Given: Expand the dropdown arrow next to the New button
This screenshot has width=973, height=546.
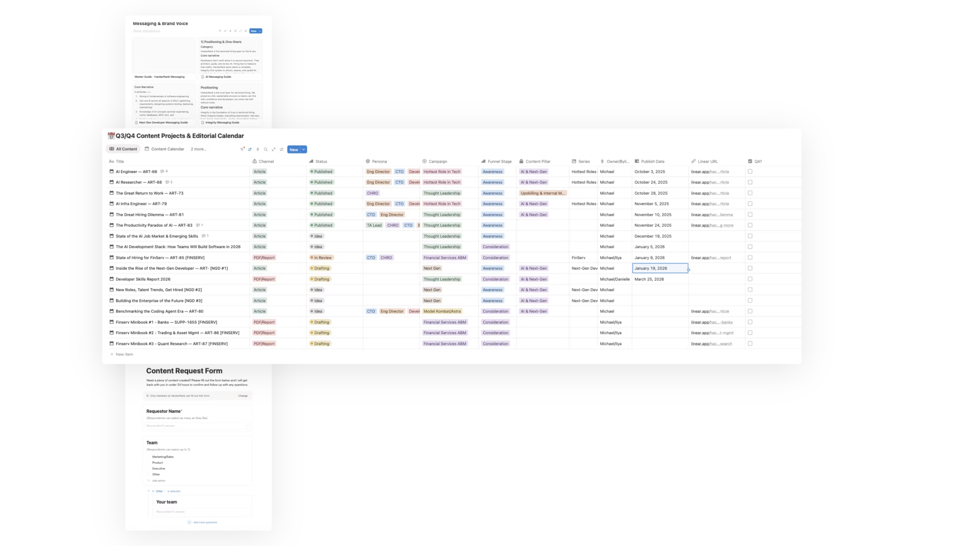Looking at the screenshot, I should [x=304, y=149].
